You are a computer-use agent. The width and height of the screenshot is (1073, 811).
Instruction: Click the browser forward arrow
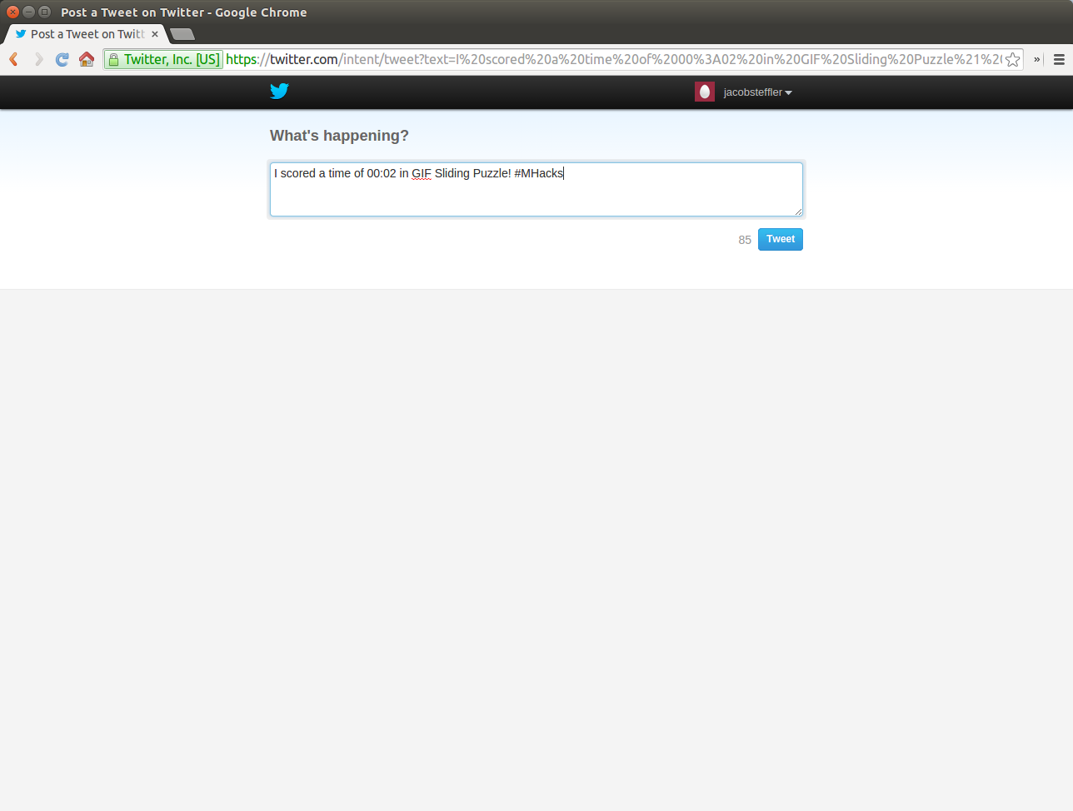(38, 59)
